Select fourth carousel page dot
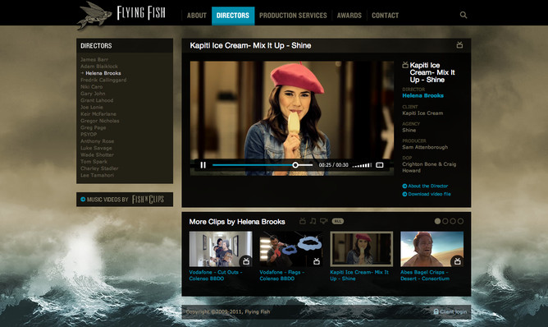 point(460,221)
